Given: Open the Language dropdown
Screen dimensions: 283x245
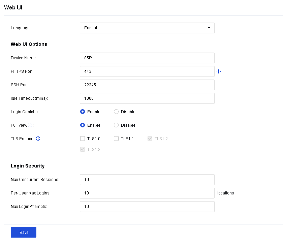Looking at the screenshot, I should point(147,28).
